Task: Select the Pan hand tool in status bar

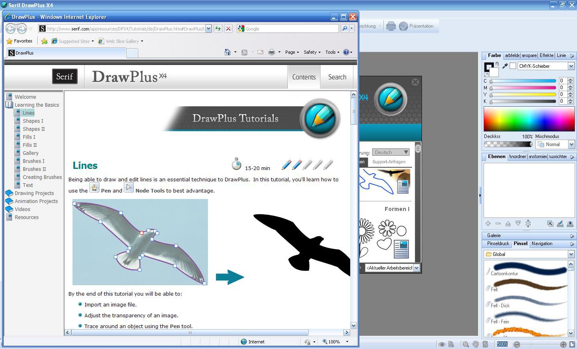Action: click(476, 344)
